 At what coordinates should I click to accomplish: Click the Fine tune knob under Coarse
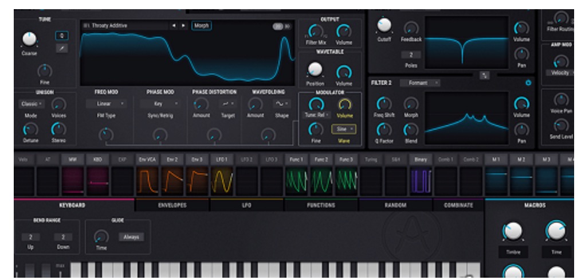[x=45, y=71]
